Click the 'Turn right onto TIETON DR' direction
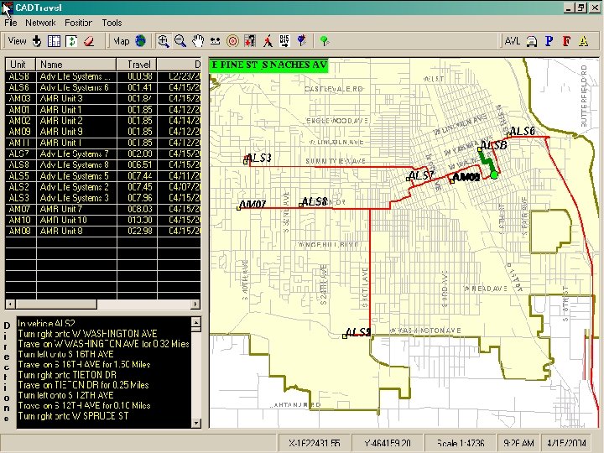Screen dimensions: 604x453 tap(67, 374)
